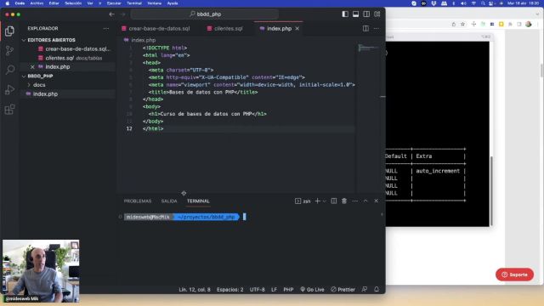The width and height of the screenshot is (544, 306).
Task: Click the Soporte button in browser
Action: click(x=514, y=275)
